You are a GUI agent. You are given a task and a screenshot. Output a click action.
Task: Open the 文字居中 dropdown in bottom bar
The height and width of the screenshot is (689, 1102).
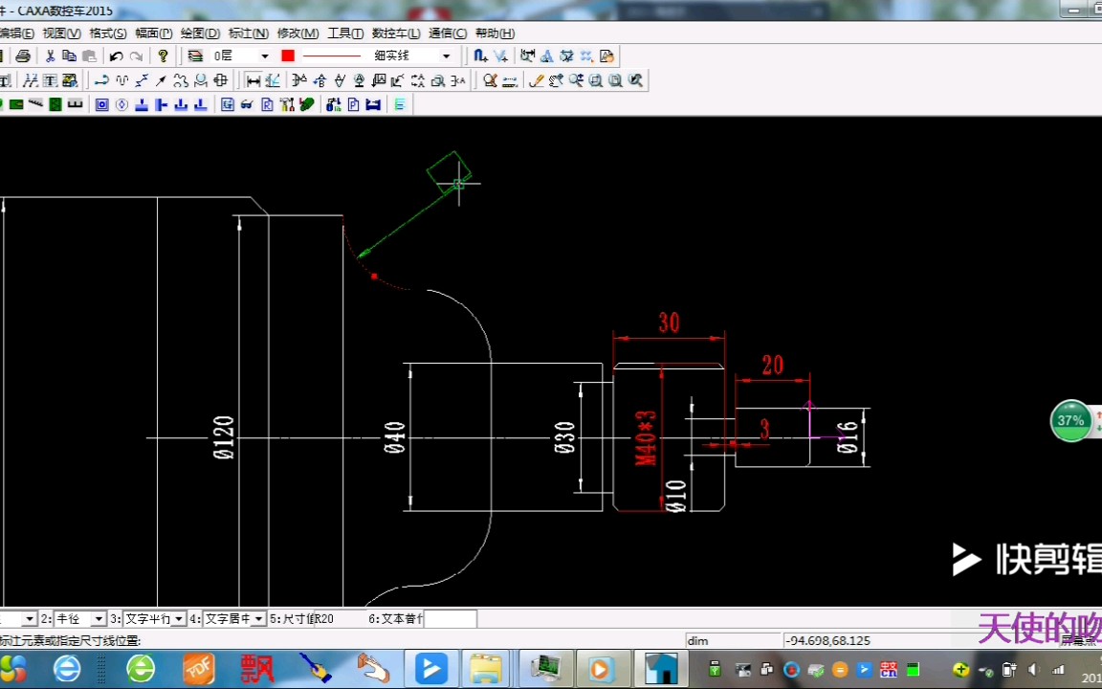coord(259,619)
